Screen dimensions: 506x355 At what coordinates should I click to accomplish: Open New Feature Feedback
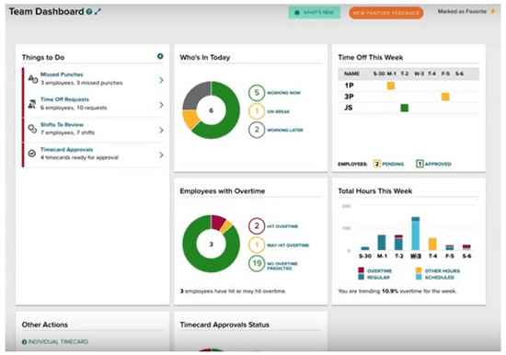(x=386, y=13)
